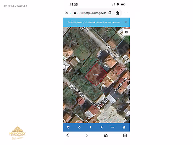Open tab switcher showing 5
The image size is (193, 145).
coord(125,135)
